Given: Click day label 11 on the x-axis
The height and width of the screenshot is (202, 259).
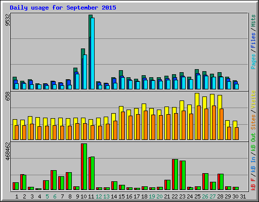Looking at the screenshot, I should [x=91, y=196].
